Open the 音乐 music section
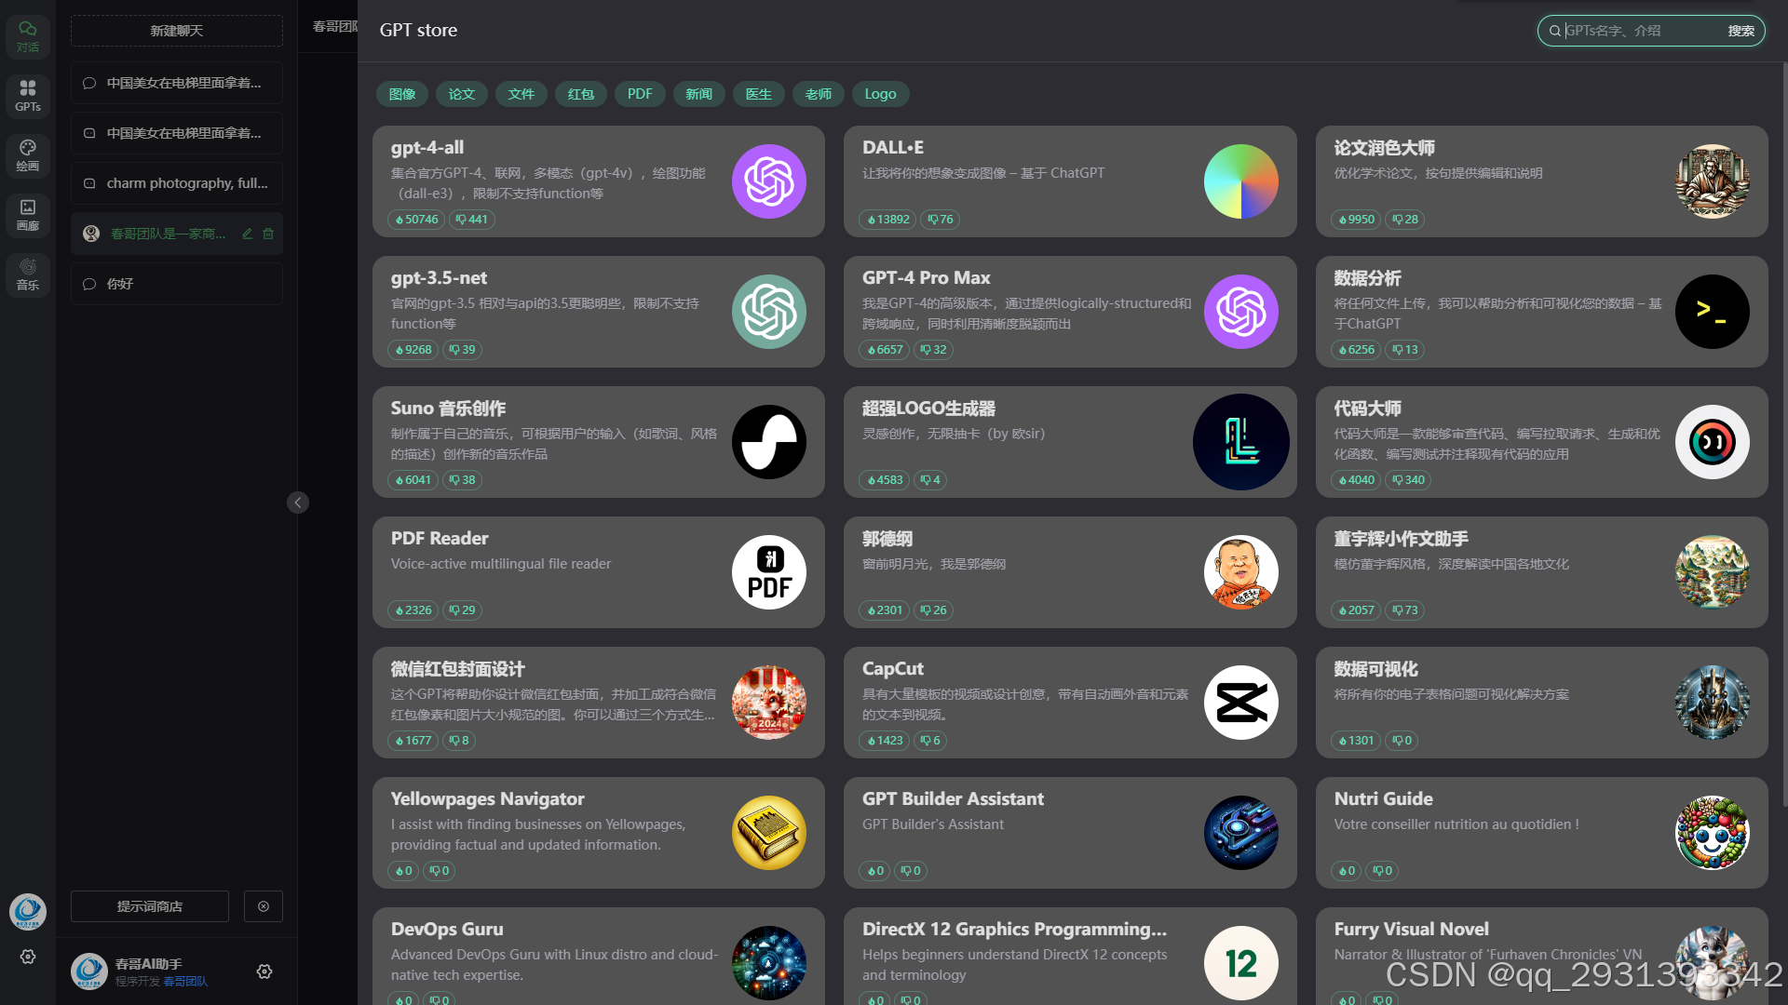The width and height of the screenshot is (1788, 1005). click(x=28, y=274)
